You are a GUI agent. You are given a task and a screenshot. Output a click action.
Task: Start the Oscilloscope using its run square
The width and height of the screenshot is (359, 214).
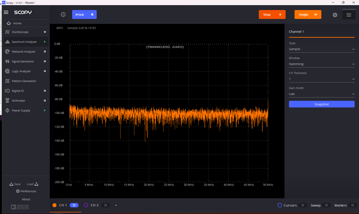coord(45,32)
